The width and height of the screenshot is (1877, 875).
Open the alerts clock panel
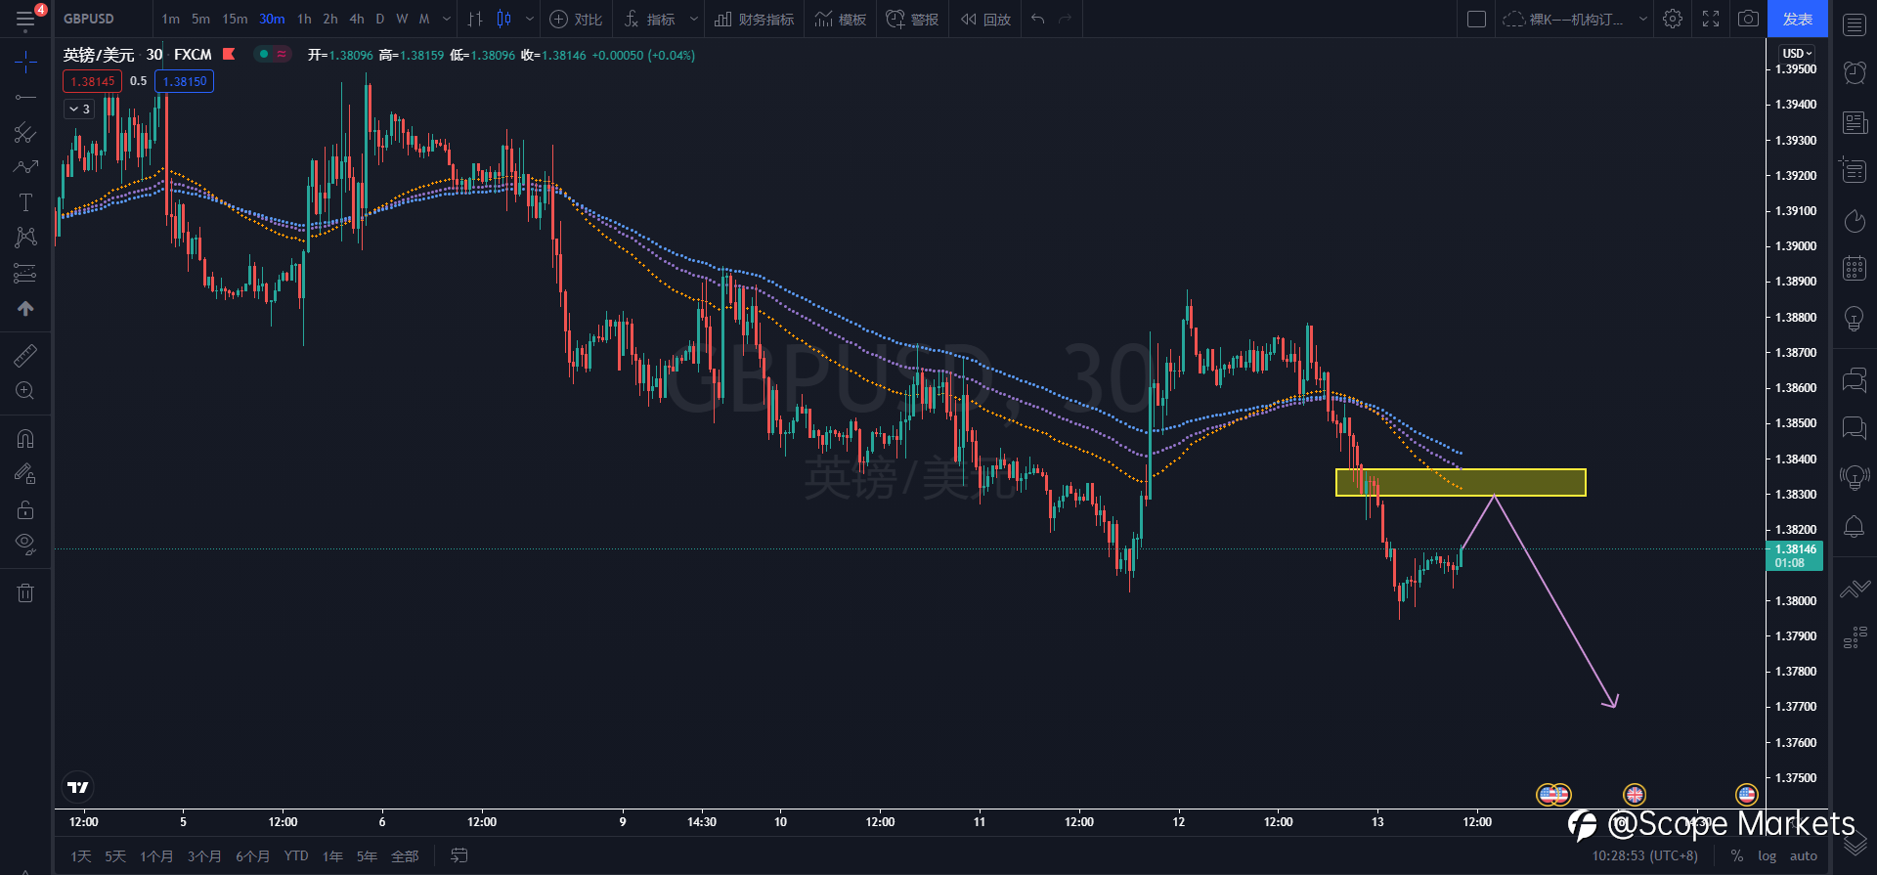[x=1855, y=72]
